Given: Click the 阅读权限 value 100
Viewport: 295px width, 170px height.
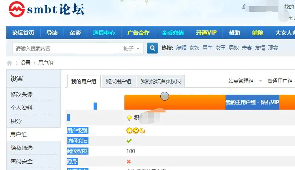Looking at the screenshot, I should pyautogui.click(x=131, y=151).
